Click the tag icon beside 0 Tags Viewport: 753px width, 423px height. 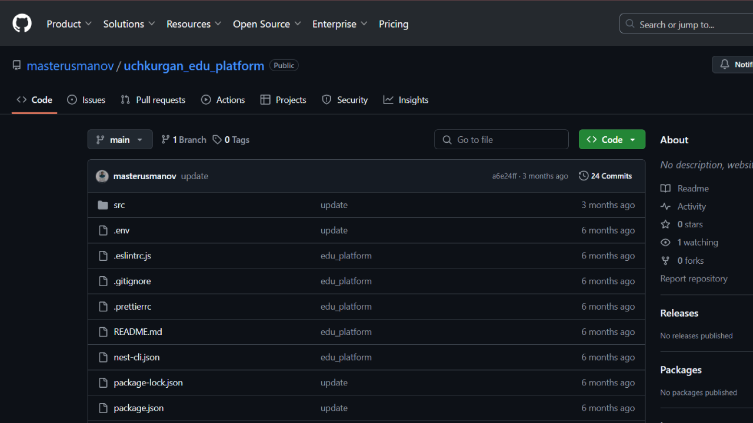(x=217, y=140)
